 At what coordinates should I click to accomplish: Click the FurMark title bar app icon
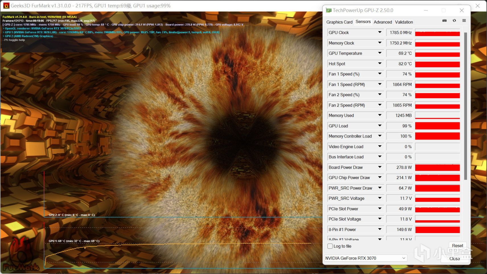(x=6, y=6)
